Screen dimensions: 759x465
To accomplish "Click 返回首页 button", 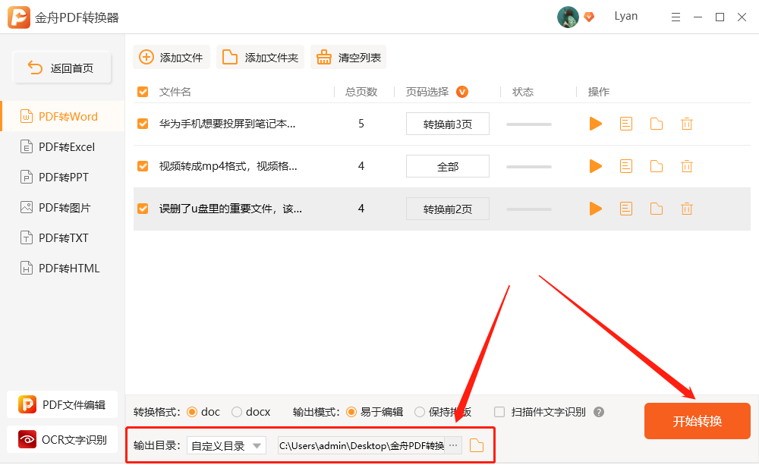I will point(62,68).
